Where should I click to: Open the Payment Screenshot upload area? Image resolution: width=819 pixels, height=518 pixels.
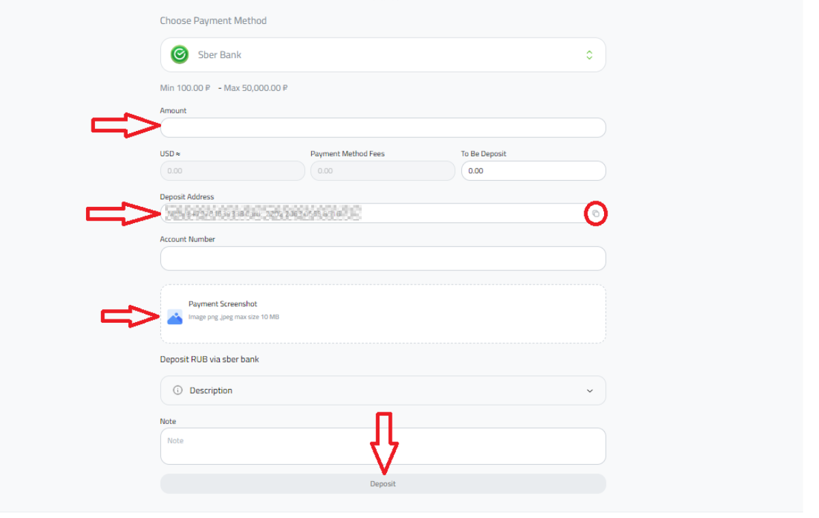coord(383,314)
